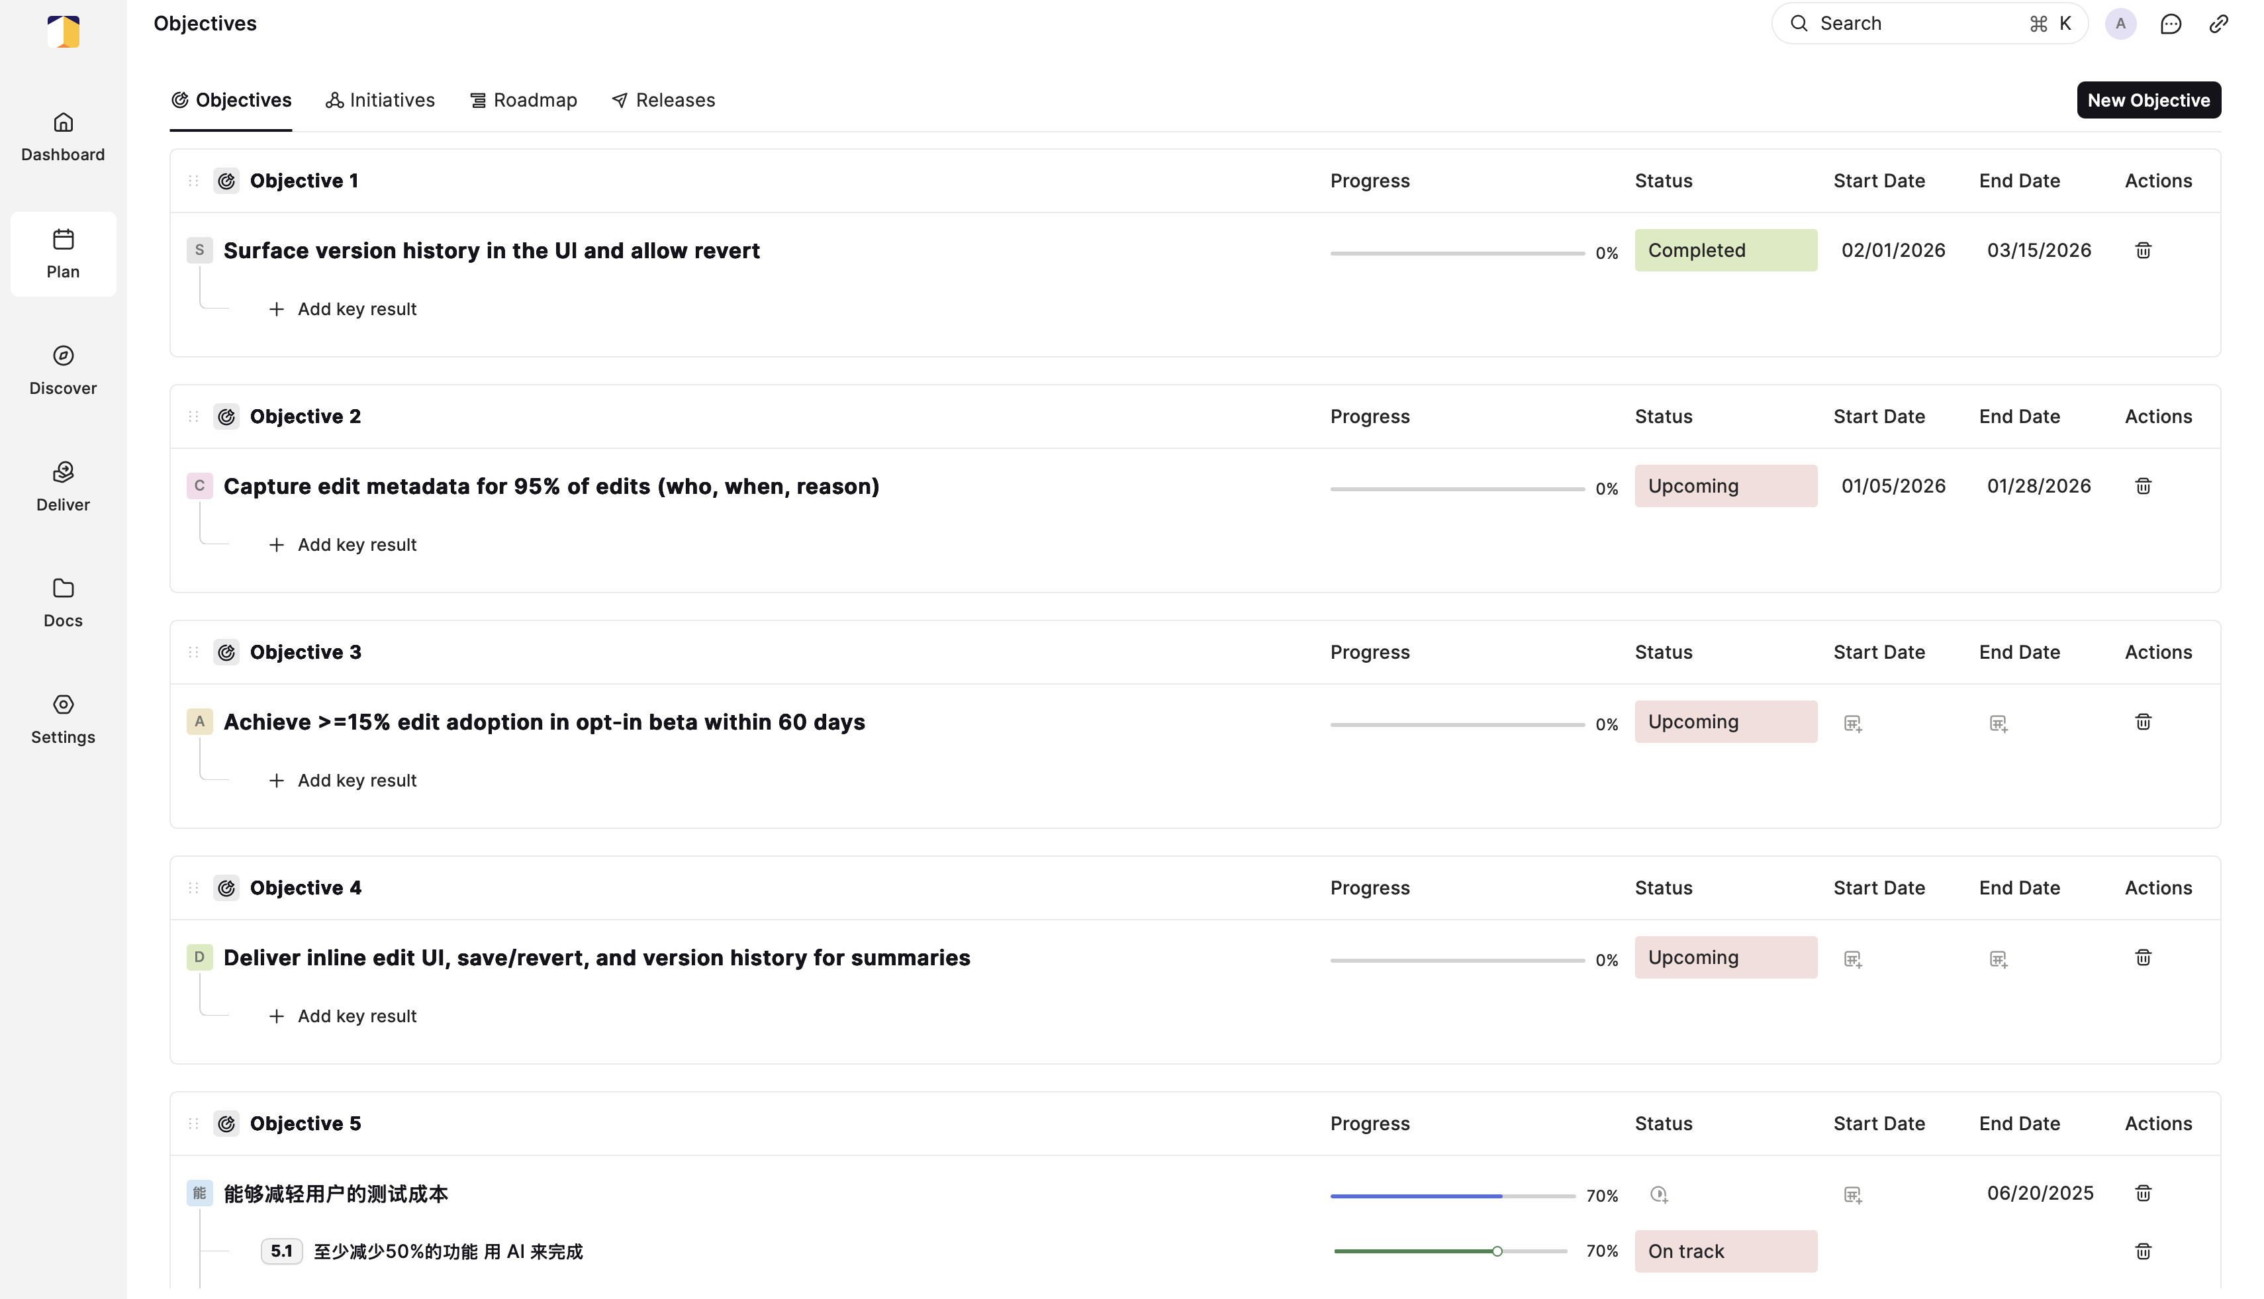The height and width of the screenshot is (1299, 2264).
Task: Click the Objective 5 target icon
Action: pos(226,1124)
